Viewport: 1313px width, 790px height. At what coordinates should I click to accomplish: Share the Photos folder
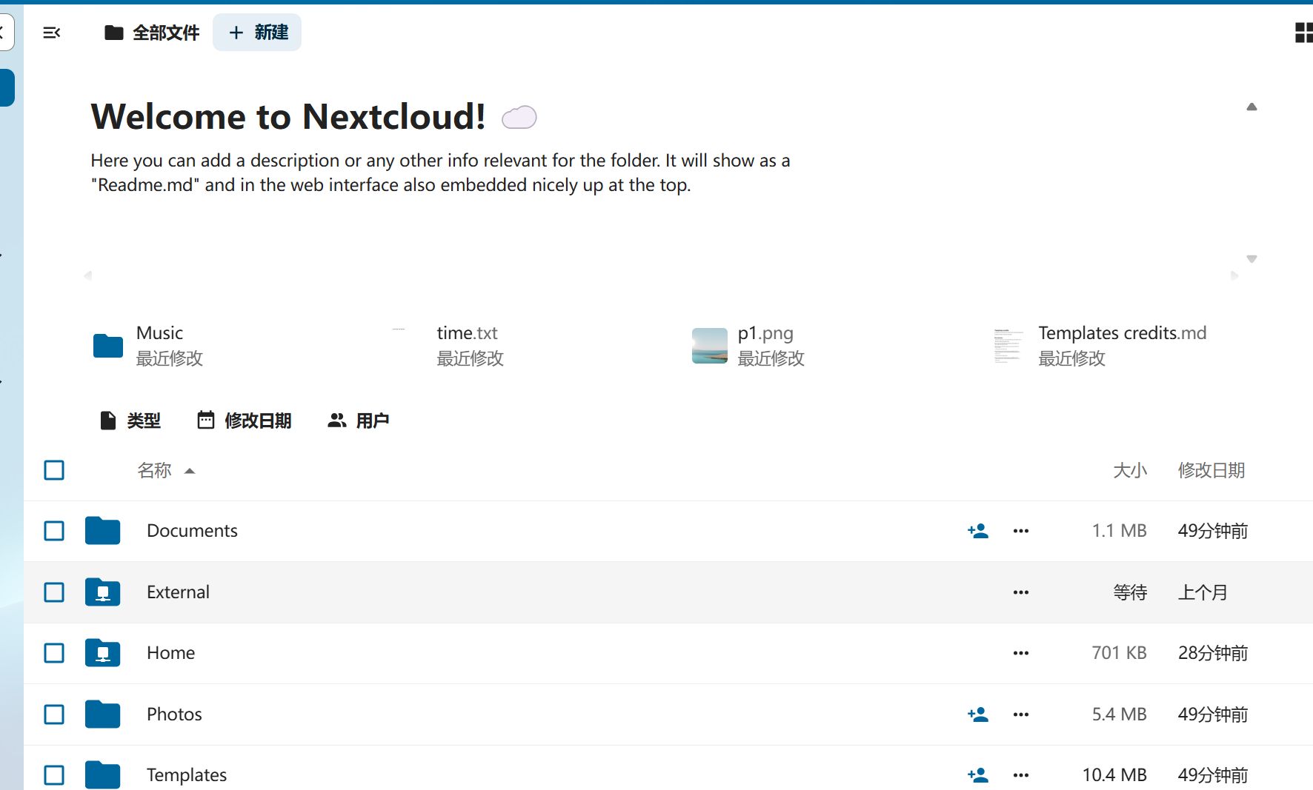(x=977, y=714)
